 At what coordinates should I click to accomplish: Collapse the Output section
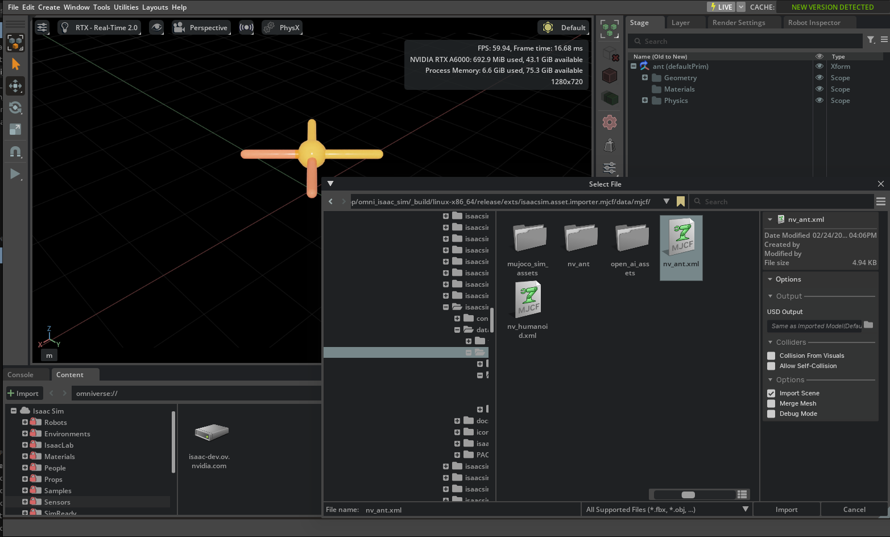[x=771, y=296]
